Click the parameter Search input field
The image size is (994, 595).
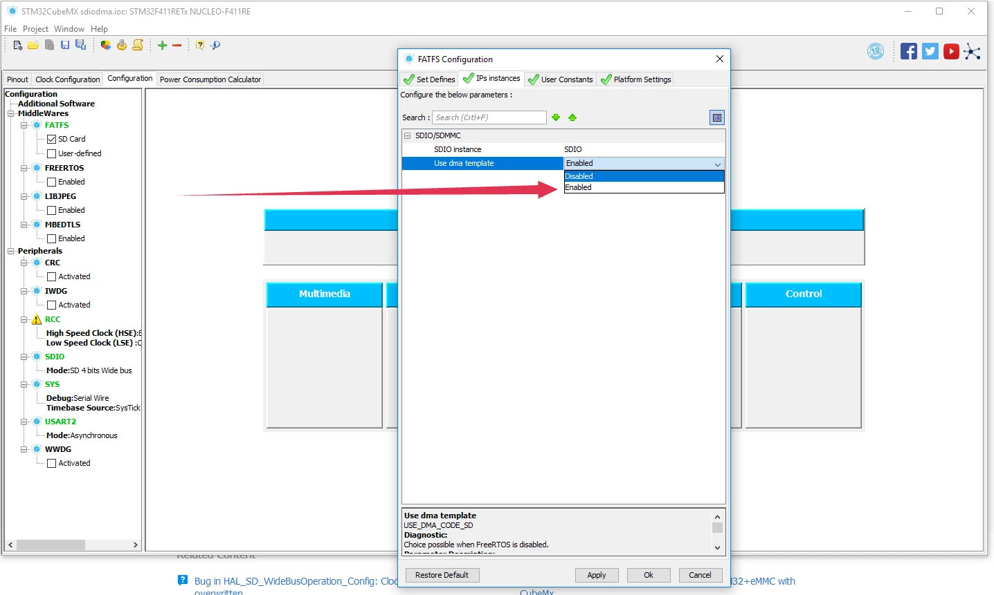tap(489, 117)
